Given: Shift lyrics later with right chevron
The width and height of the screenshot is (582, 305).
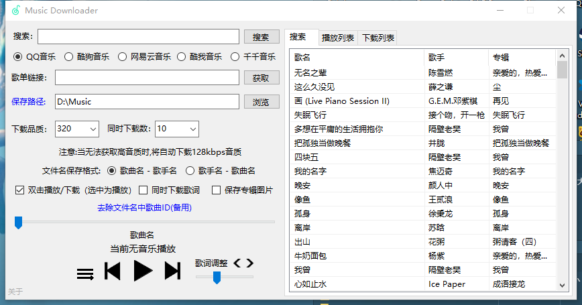Looking at the screenshot, I should pos(250,263).
